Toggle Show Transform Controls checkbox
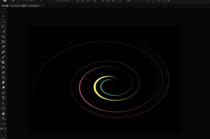Screen dimensions: 210x139 (53, 1)
